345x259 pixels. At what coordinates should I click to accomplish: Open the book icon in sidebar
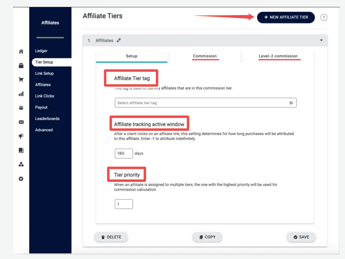pyautogui.click(x=21, y=150)
